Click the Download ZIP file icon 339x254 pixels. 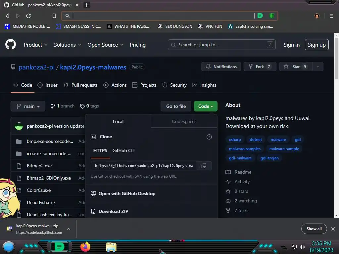click(93, 211)
